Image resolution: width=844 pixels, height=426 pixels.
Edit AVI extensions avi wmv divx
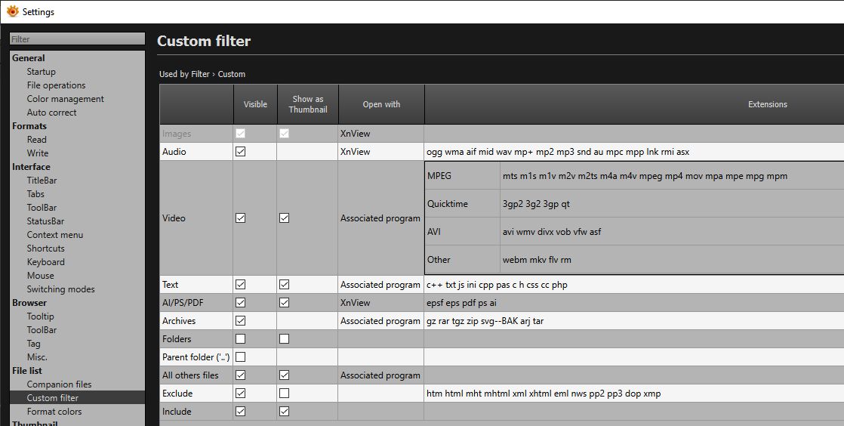click(672, 232)
